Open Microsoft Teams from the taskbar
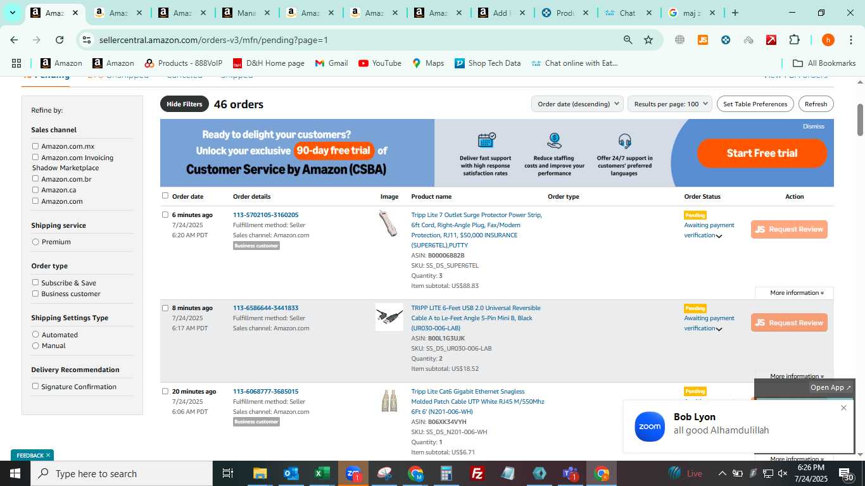The image size is (865, 486). [x=571, y=473]
